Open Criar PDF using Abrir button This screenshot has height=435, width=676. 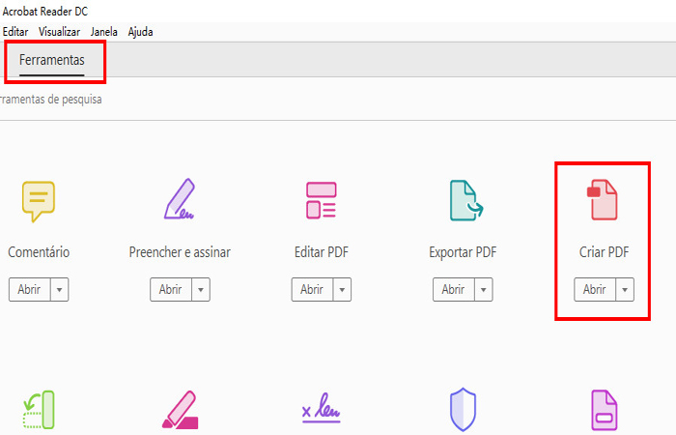(x=595, y=290)
